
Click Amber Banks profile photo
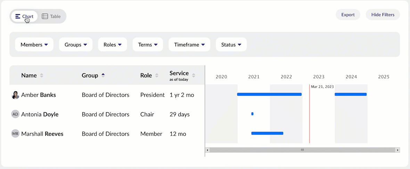click(15, 95)
